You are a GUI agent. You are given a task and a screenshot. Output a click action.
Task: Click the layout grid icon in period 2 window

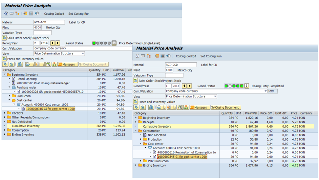tap(38, 64)
